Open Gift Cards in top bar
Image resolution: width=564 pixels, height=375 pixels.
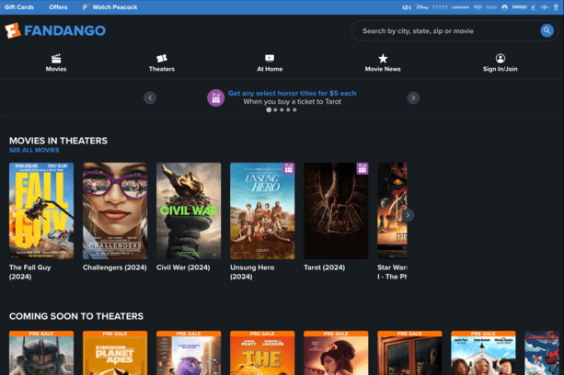click(19, 6)
